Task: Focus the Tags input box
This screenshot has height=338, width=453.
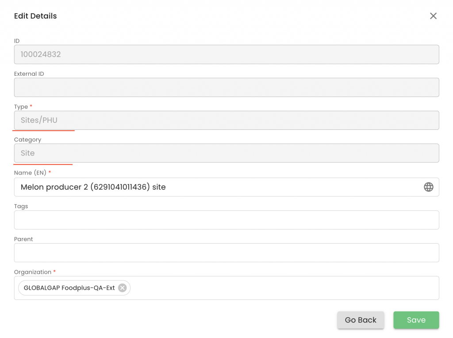Action: click(x=226, y=220)
